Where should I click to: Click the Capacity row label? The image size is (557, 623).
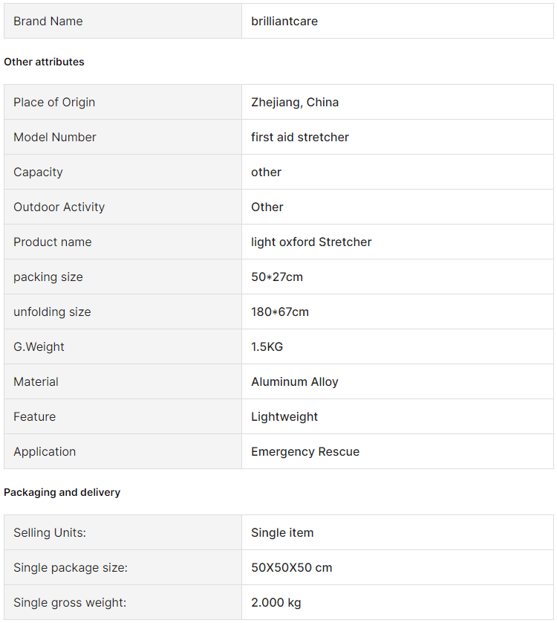click(x=38, y=172)
